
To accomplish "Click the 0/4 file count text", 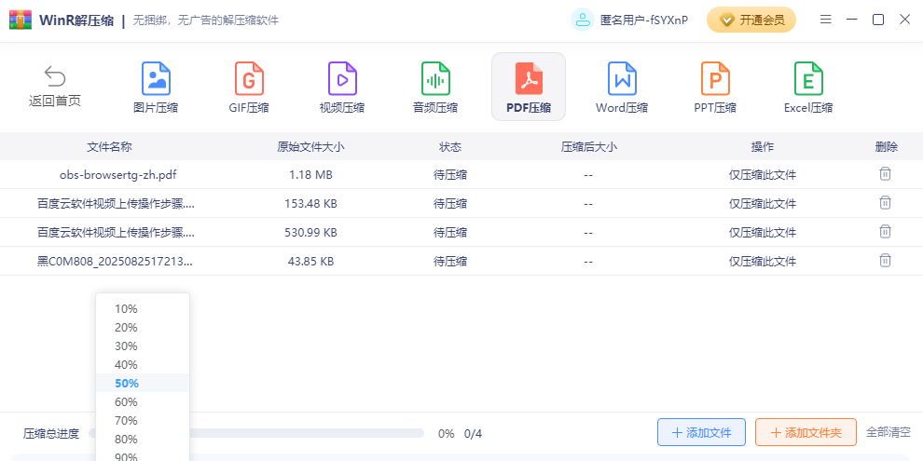I will pos(473,434).
